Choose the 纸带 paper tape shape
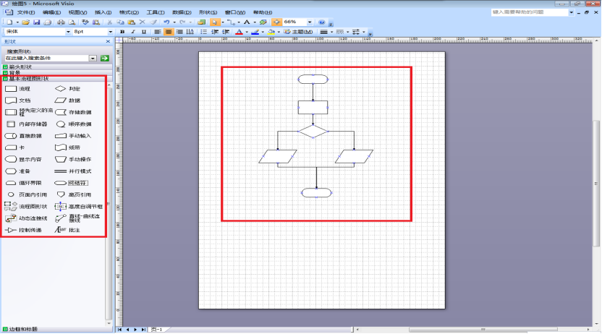The width and height of the screenshot is (602, 334). (67, 147)
